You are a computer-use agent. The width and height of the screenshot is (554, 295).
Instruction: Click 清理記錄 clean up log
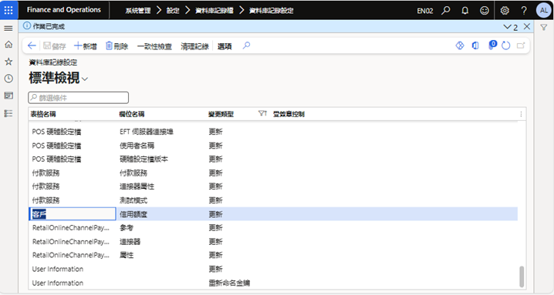pyautogui.click(x=194, y=46)
